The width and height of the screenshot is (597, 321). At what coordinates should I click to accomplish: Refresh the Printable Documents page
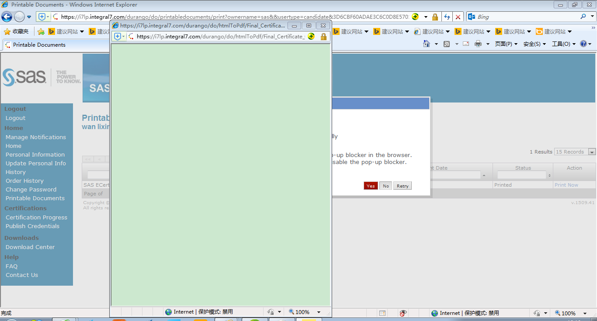pyautogui.click(x=447, y=17)
